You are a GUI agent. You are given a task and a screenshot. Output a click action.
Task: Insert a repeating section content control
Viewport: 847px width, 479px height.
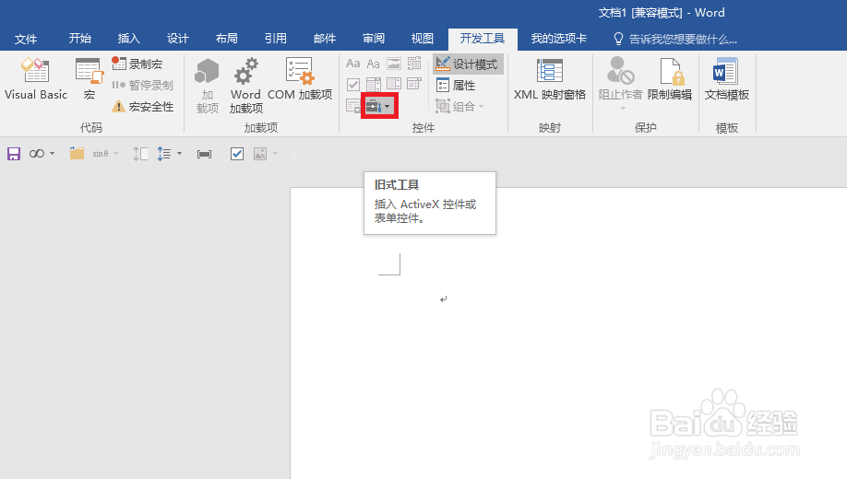pyautogui.click(x=352, y=106)
